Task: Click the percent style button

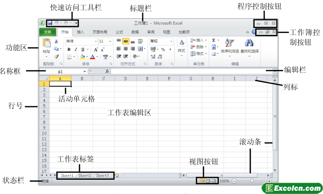Action: click(x=163, y=49)
